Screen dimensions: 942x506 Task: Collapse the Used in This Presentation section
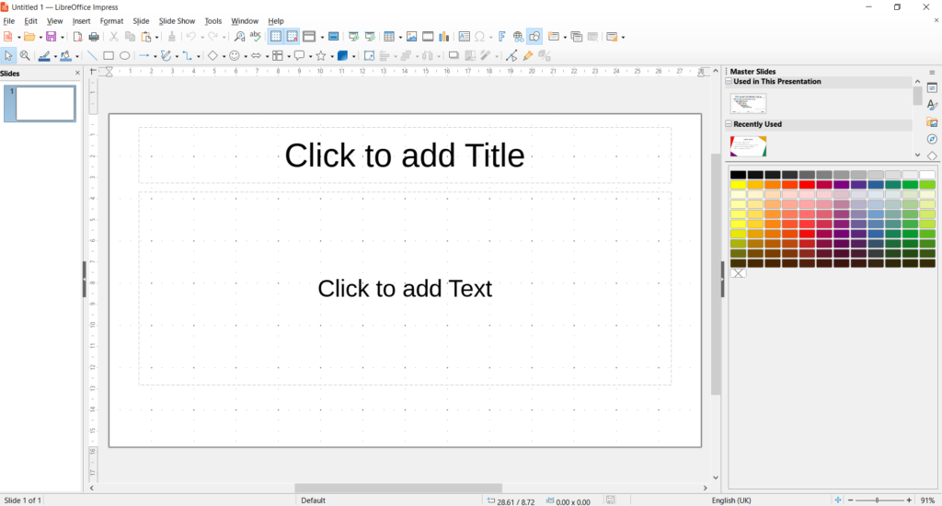point(728,82)
